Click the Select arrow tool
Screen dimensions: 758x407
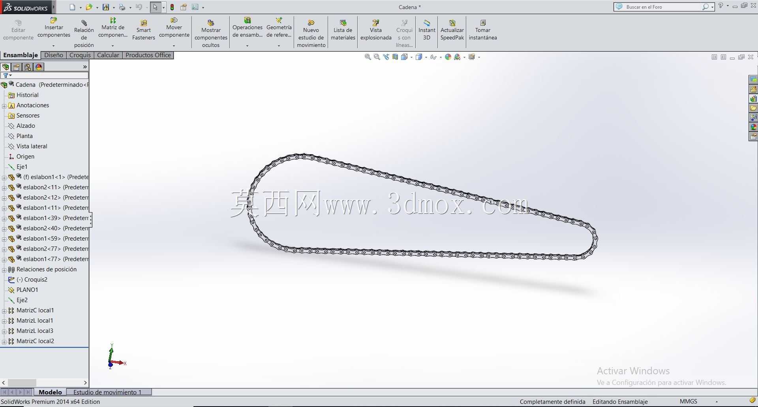click(x=156, y=7)
